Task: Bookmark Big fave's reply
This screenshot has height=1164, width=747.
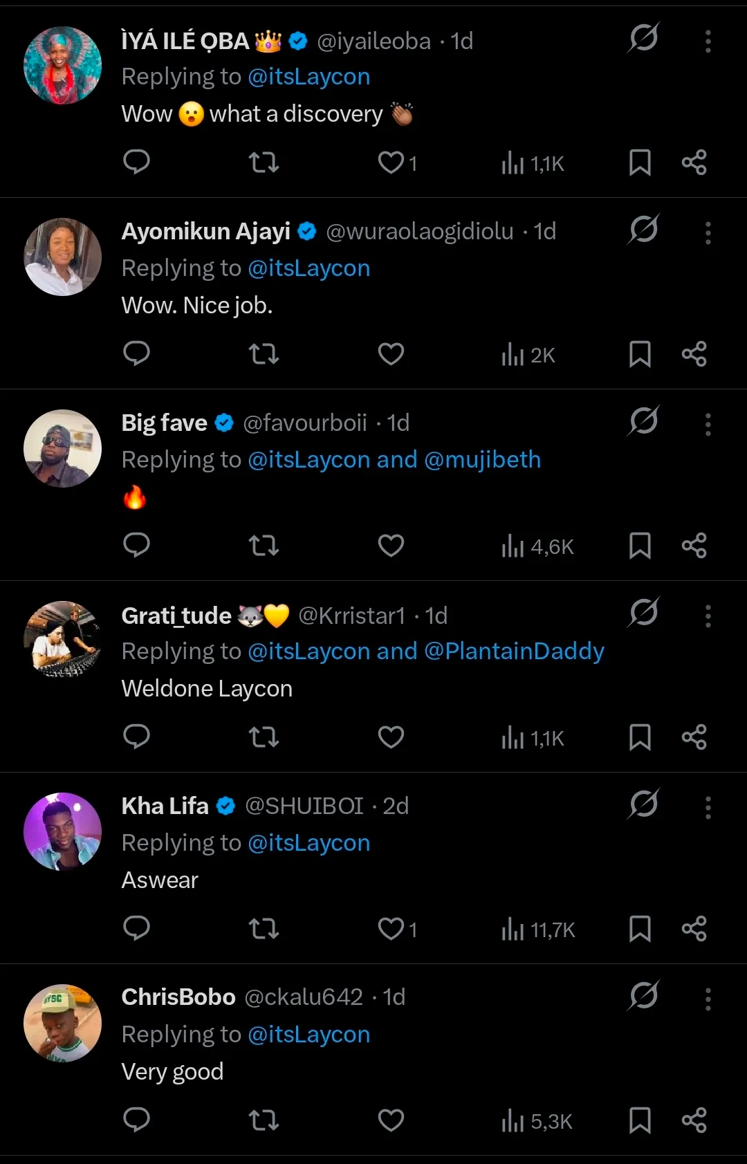Action: (640, 546)
